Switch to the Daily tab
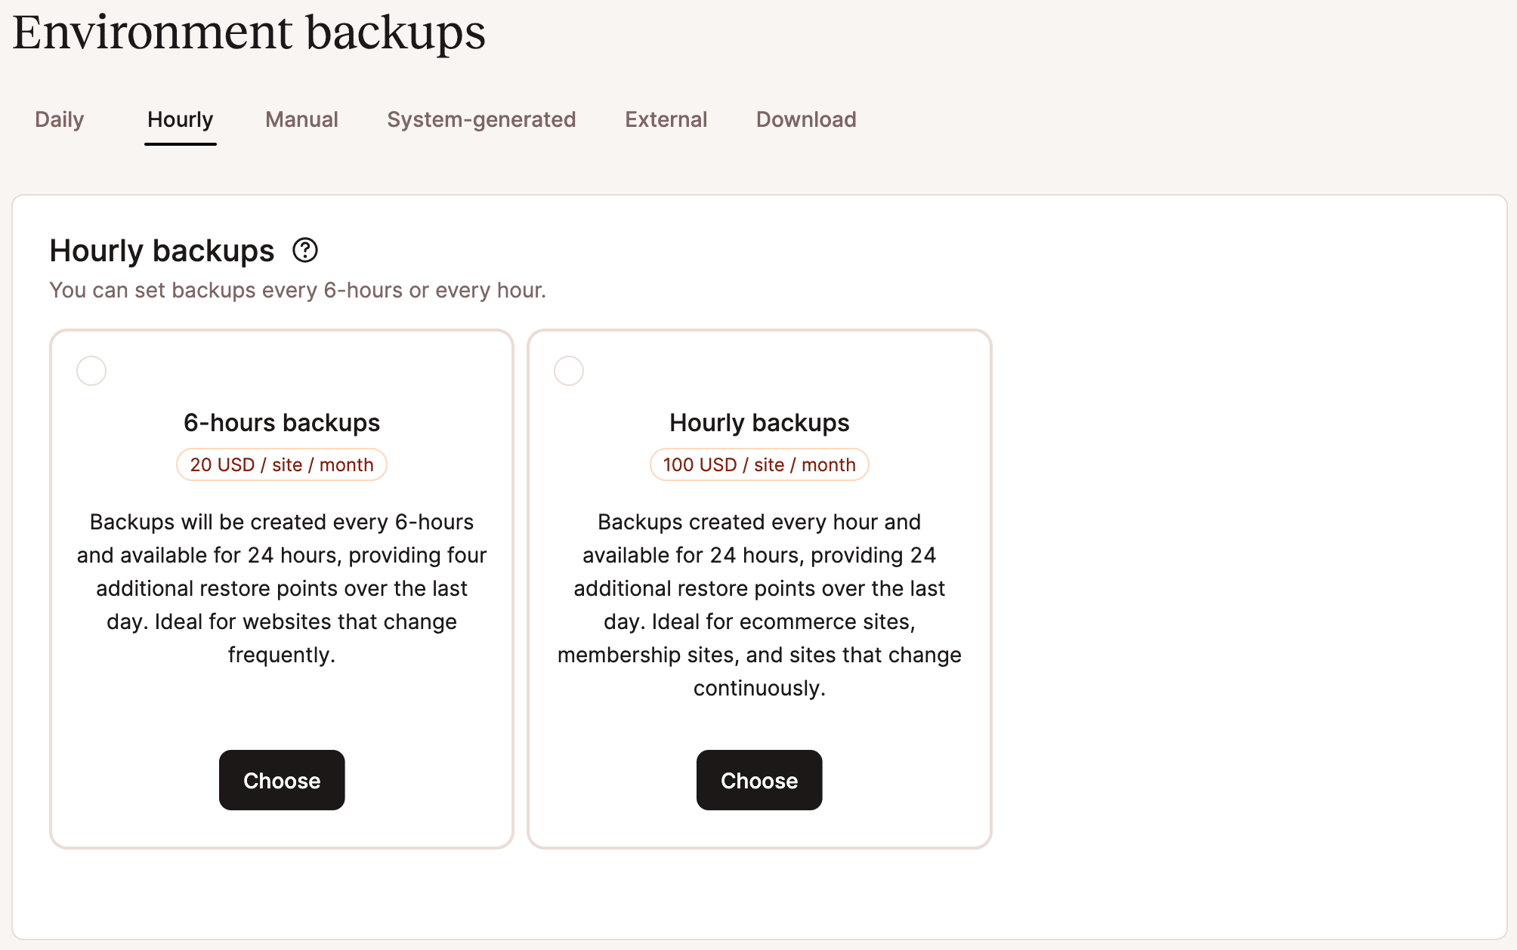 [59, 119]
